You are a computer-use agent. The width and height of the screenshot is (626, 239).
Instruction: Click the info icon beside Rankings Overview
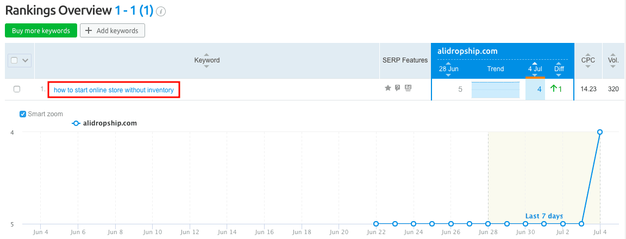coord(161,11)
